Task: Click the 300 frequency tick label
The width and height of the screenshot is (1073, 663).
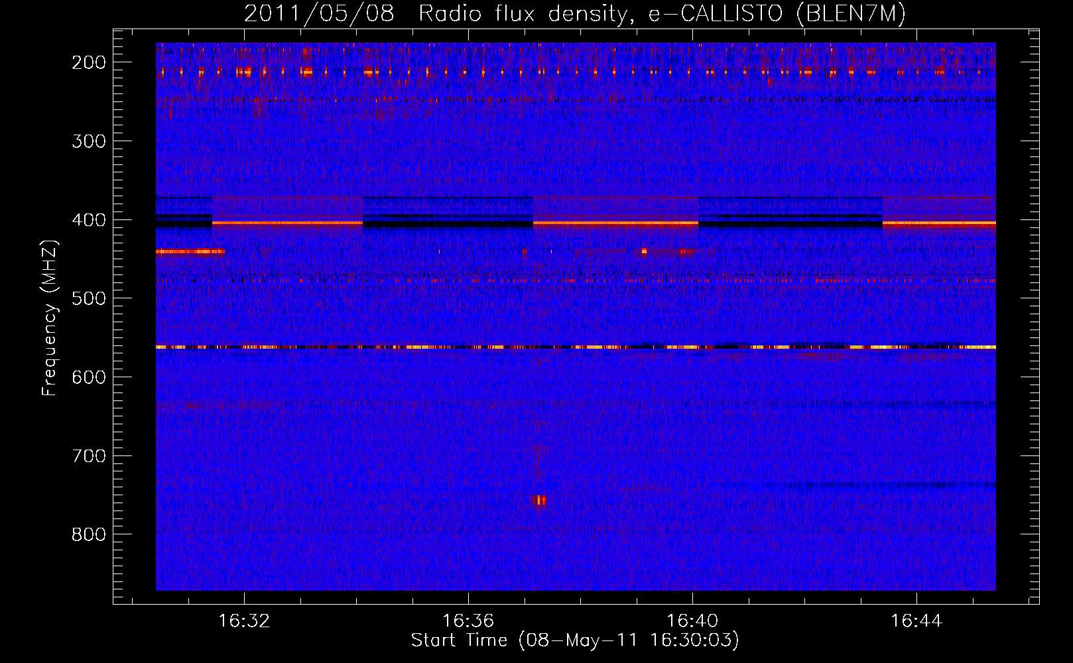Action: pos(89,141)
